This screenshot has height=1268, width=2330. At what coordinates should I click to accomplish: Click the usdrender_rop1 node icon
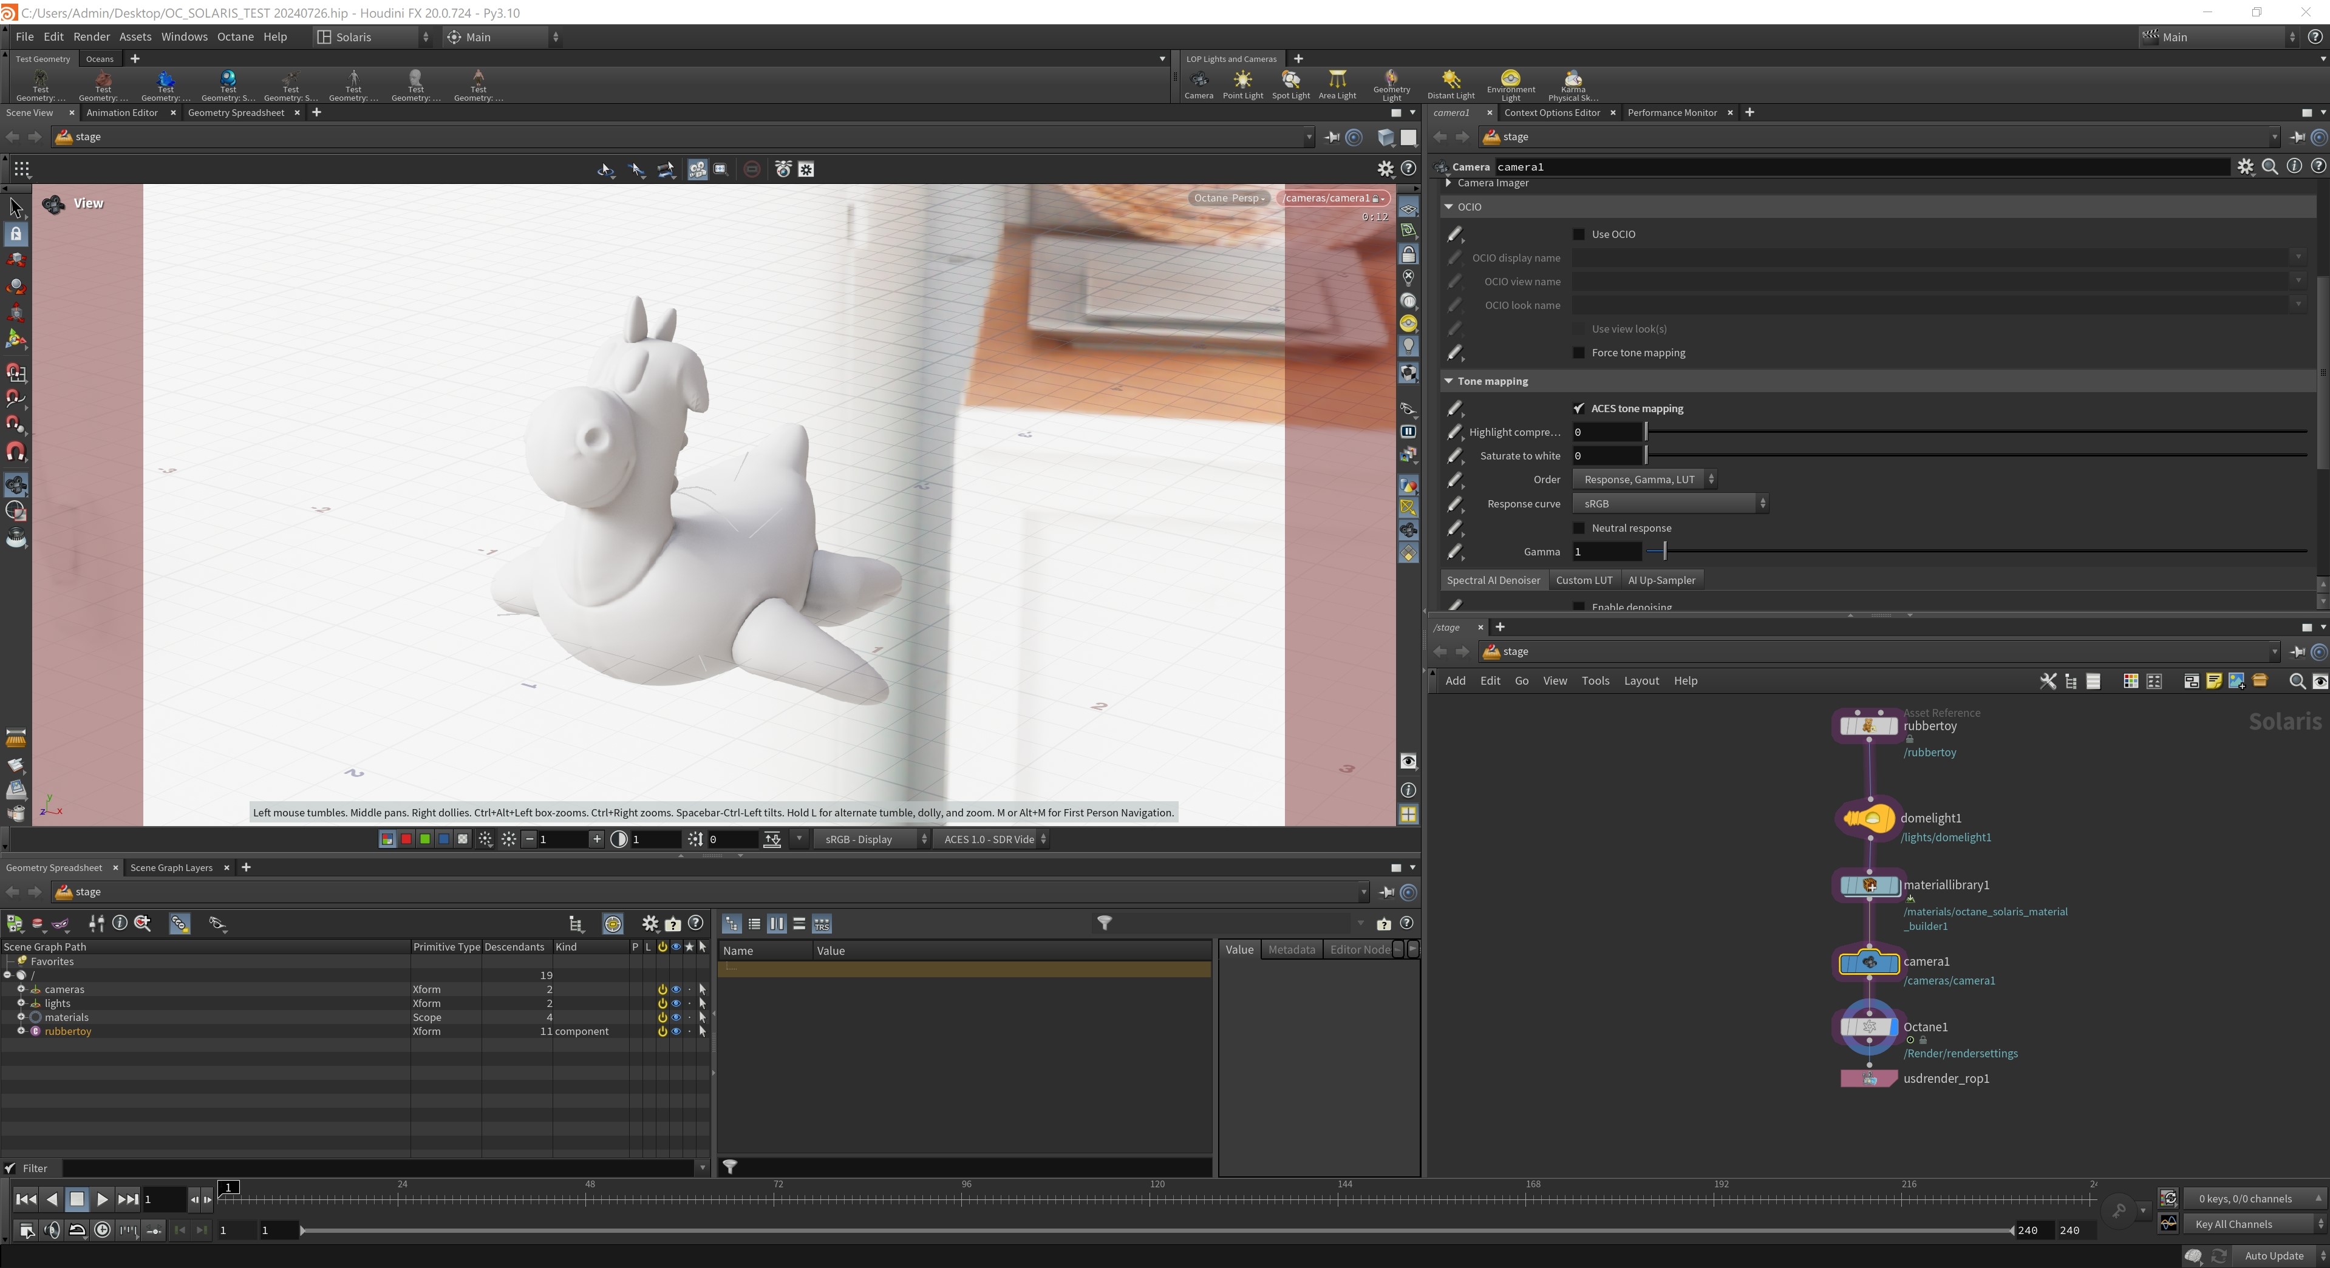coord(1868,1079)
